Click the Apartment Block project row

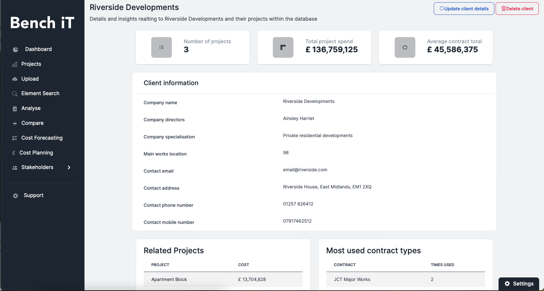point(223,279)
